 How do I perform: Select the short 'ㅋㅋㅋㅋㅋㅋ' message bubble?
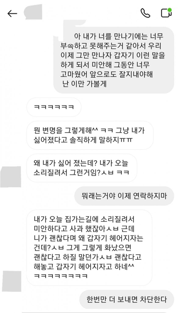(x=54, y=107)
